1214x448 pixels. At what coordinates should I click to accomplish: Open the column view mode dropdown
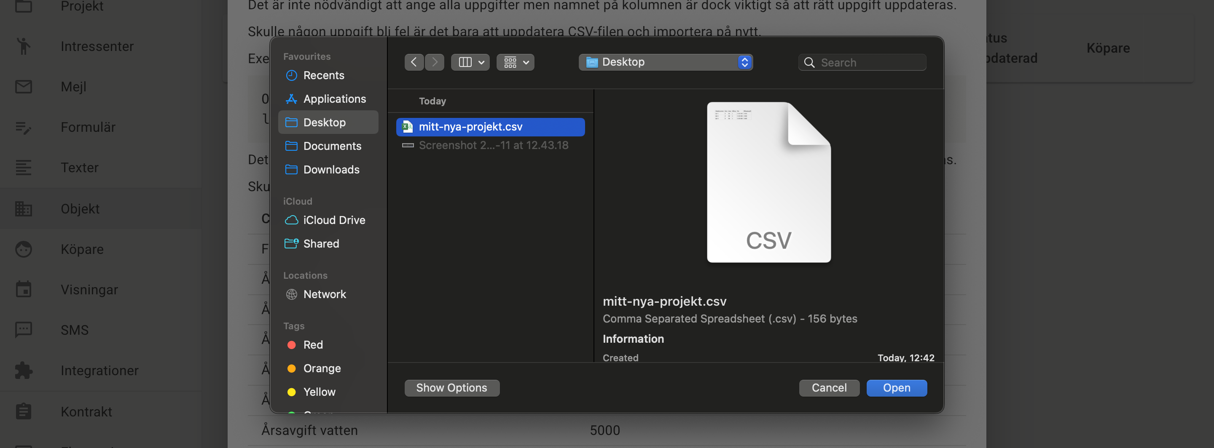tap(470, 62)
